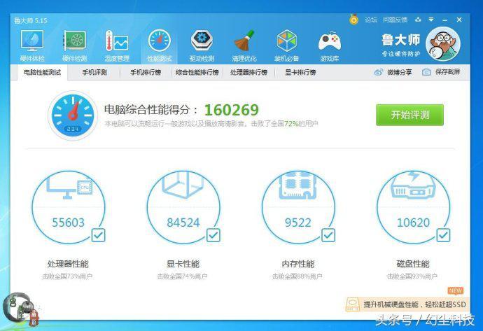483x331 pixels.
Task: Switch to 手机评测 tab
Action: point(94,72)
